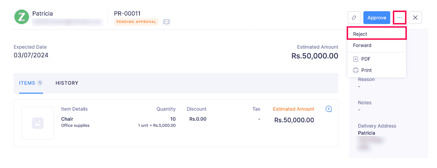The width and height of the screenshot is (437, 168).
Task: Select Reject from the menu
Action: point(377,34)
